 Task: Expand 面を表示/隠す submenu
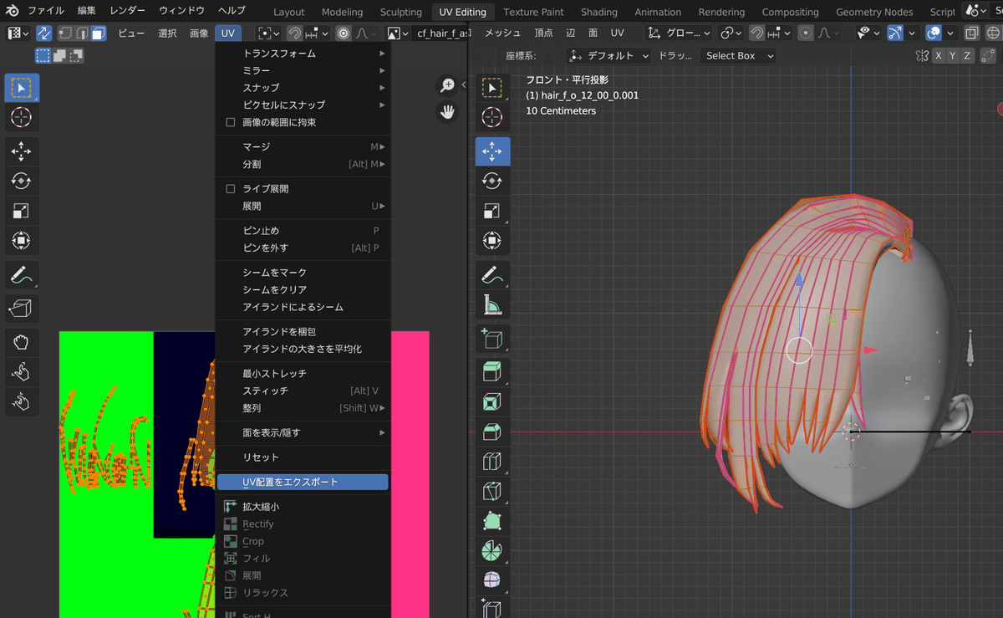click(303, 433)
